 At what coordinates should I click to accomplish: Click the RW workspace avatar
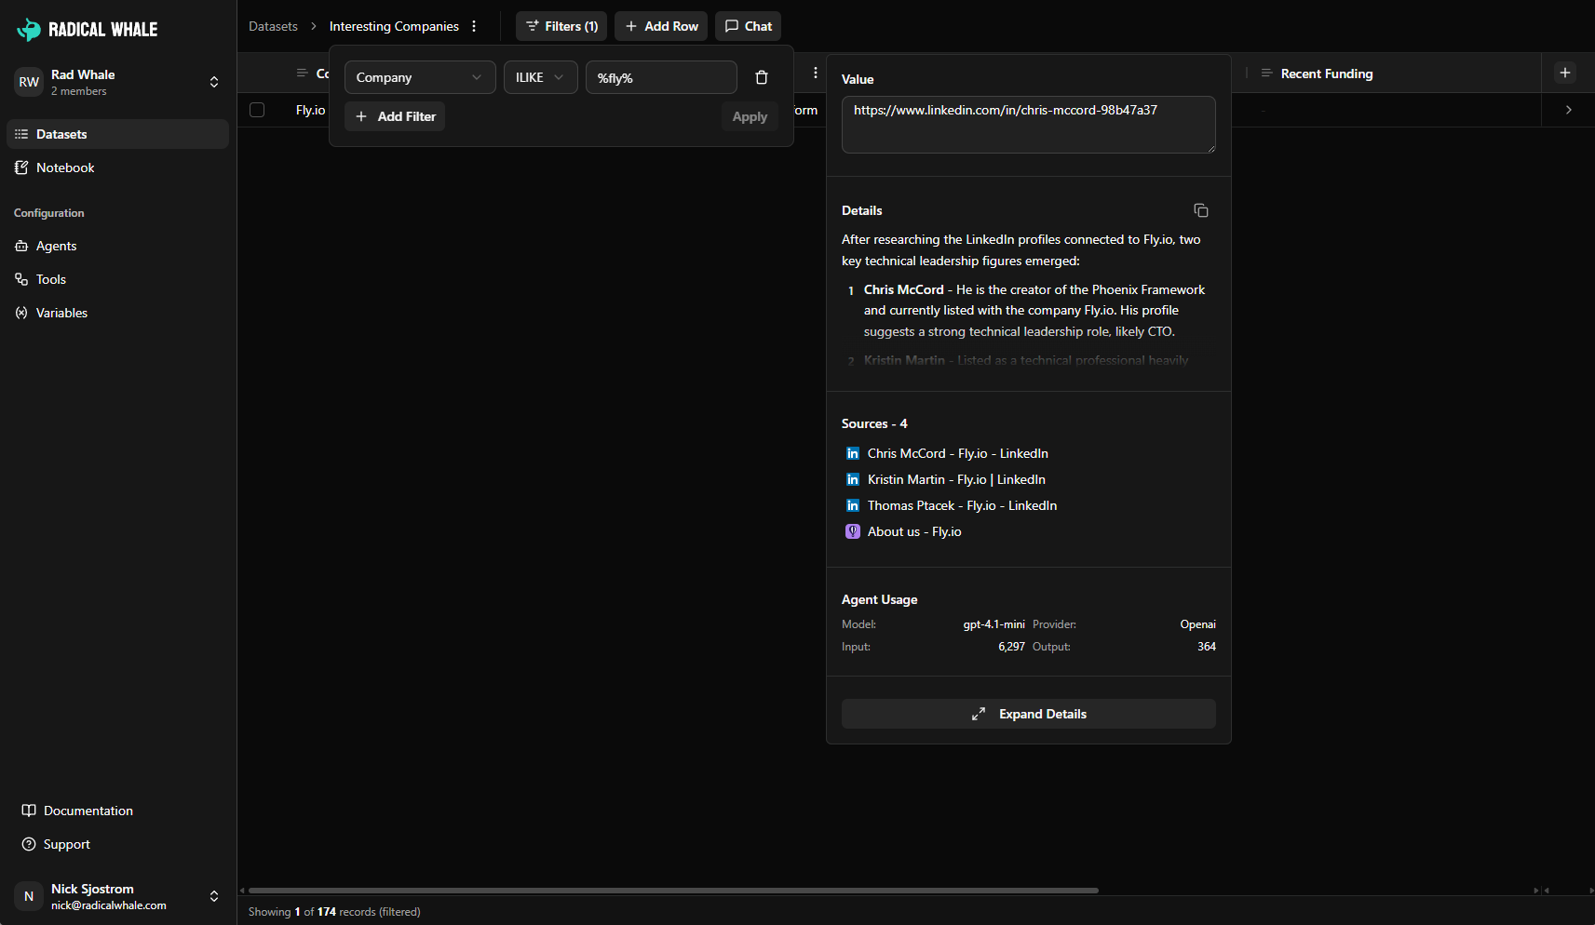[29, 82]
